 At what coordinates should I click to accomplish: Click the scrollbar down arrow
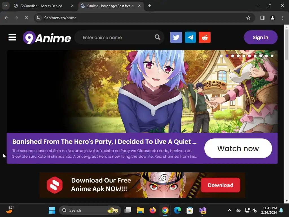coord(286,201)
